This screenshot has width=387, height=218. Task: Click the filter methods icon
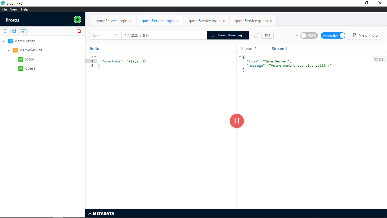(x=23, y=31)
